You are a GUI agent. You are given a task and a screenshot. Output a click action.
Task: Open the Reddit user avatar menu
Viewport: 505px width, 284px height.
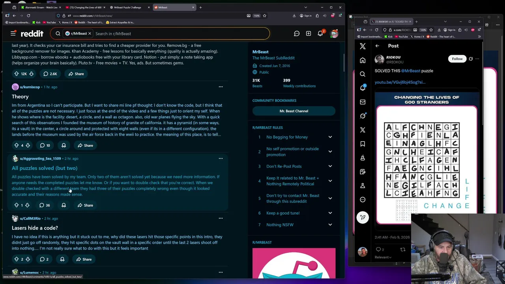pyautogui.click(x=334, y=34)
